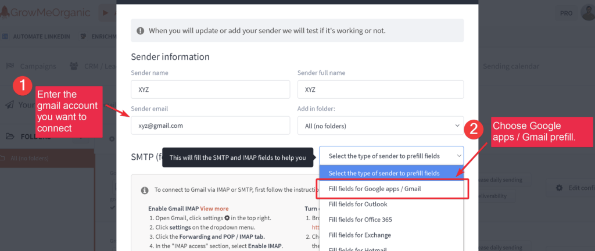Open the Sending calendar tab
Image resolution: width=595 pixels, height=251 pixels.
[x=511, y=66]
